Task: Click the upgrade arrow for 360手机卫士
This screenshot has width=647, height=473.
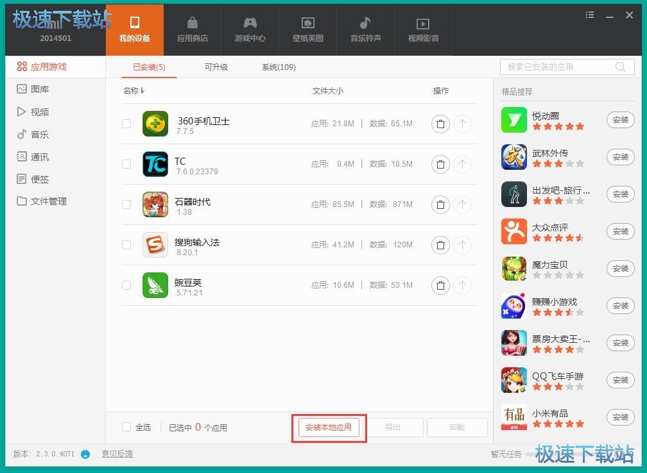Action: [462, 124]
